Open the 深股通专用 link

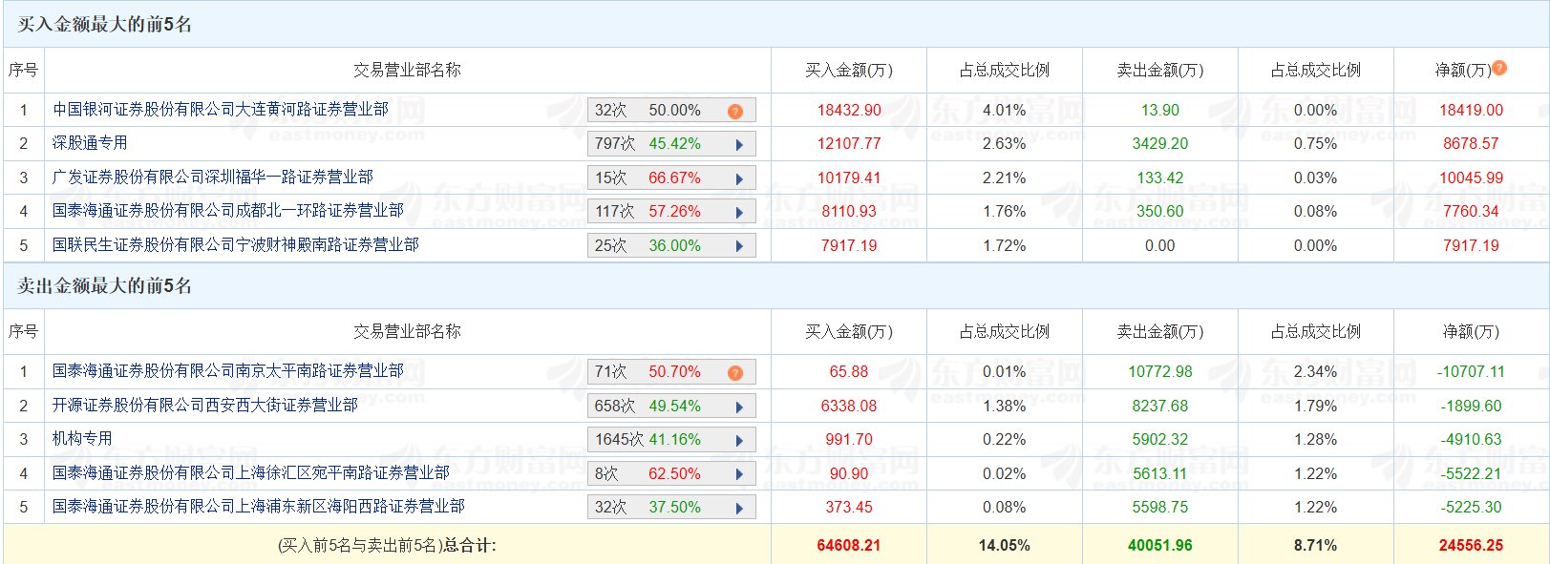tap(90, 143)
